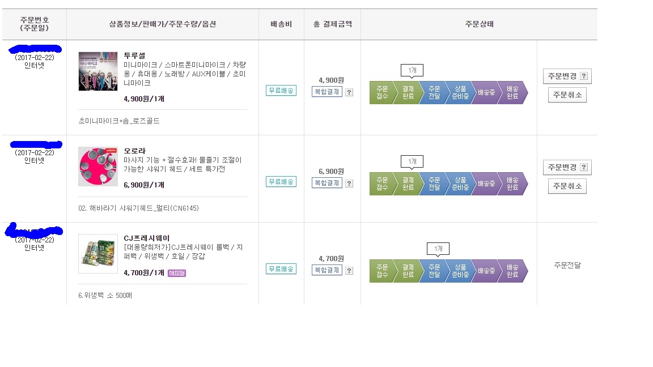
Task: Click 무료배송 badge in the 투루셀 row
Action: tap(281, 91)
